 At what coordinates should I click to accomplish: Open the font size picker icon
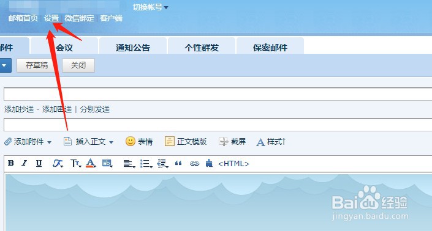[x=75, y=163]
